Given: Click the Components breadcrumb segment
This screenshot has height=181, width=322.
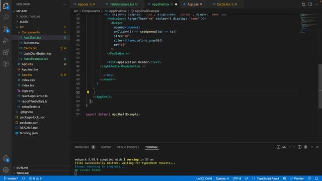Looking at the screenshot, I should click(x=91, y=11).
